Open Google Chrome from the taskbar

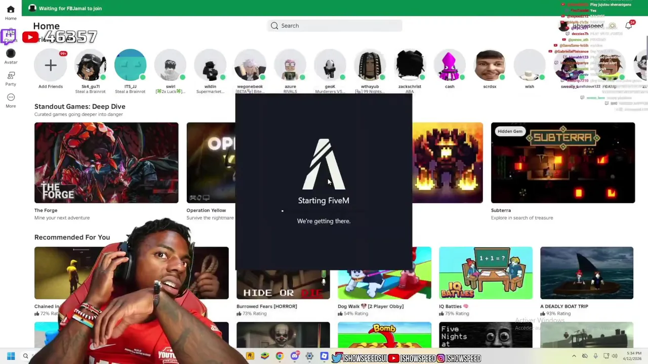pyautogui.click(x=279, y=356)
